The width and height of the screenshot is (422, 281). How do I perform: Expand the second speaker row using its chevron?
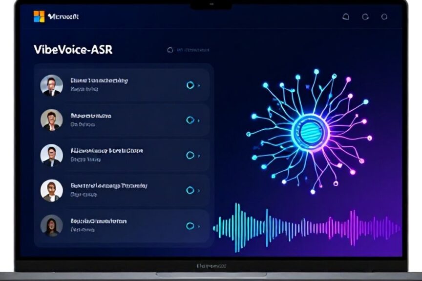coord(199,120)
